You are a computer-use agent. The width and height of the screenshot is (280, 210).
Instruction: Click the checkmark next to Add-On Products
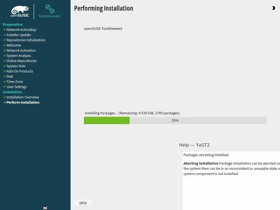(5, 71)
